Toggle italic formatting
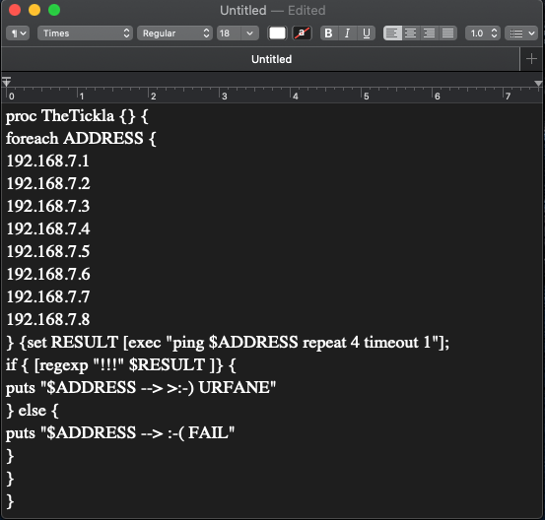This screenshot has height=520, width=545. (x=347, y=33)
